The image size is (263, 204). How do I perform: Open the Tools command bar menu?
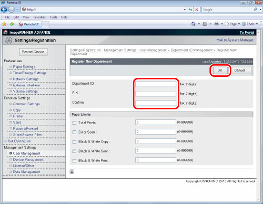click(250, 24)
